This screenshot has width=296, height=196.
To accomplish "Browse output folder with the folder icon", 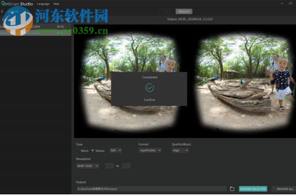I will [x=232, y=188].
